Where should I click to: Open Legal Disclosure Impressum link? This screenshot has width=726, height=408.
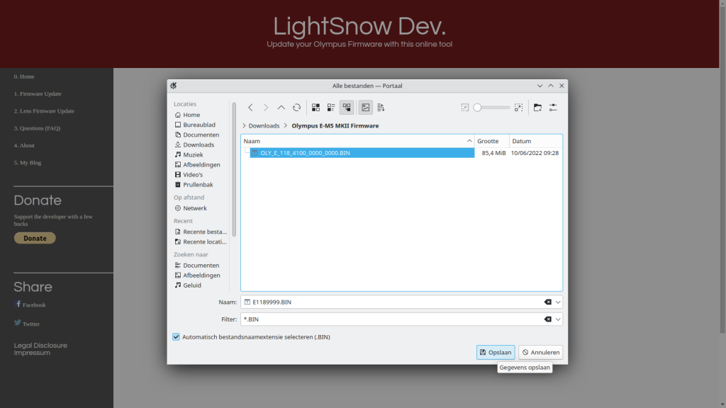[40, 349]
